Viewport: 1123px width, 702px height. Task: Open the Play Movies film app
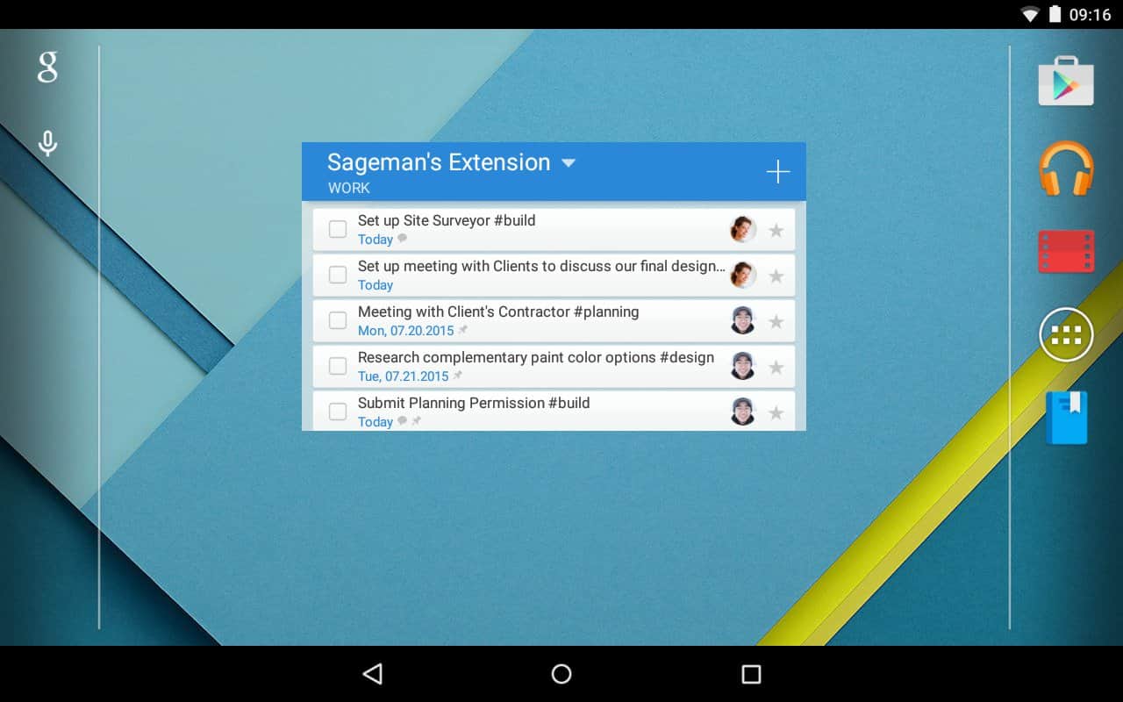tap(1066, 252)
